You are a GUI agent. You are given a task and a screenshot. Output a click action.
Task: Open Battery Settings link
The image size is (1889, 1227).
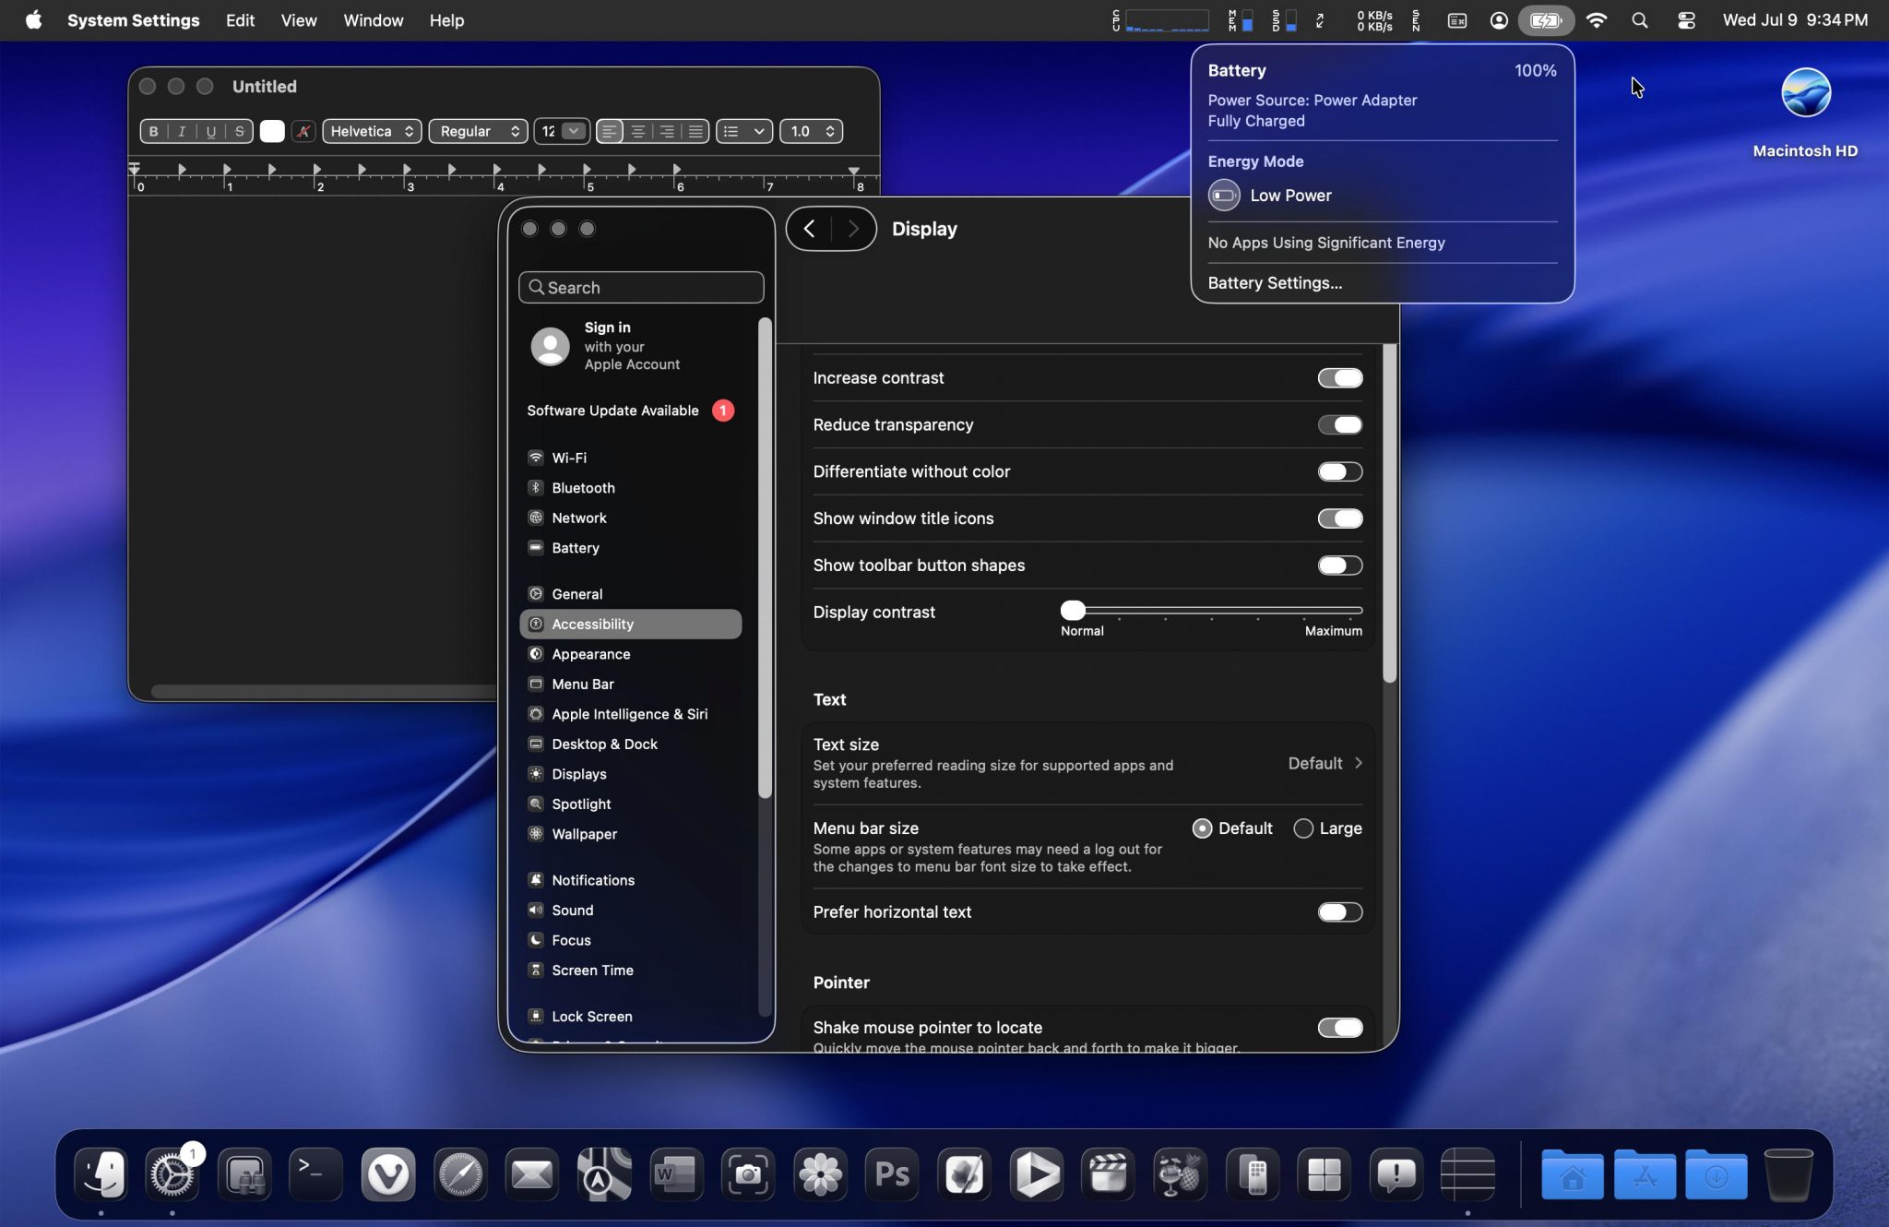pyautogui.click(x=1275, y=283)
